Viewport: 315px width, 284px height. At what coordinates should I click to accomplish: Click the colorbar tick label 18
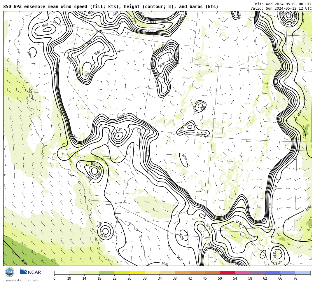pyautogui.click(x=99, y=278)
